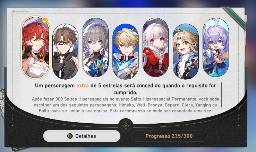Viewport: 256px width, 152px height.
Task: Click the Progresso 235/300 indicator
Action: tap(169, 136)
